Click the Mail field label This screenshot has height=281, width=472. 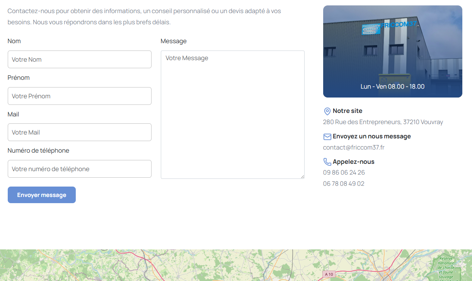[13, 114]
